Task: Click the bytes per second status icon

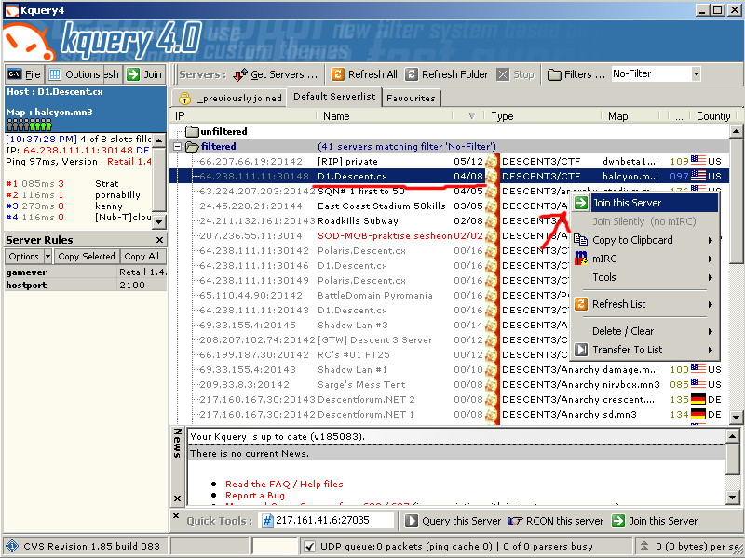Action: 644,547
